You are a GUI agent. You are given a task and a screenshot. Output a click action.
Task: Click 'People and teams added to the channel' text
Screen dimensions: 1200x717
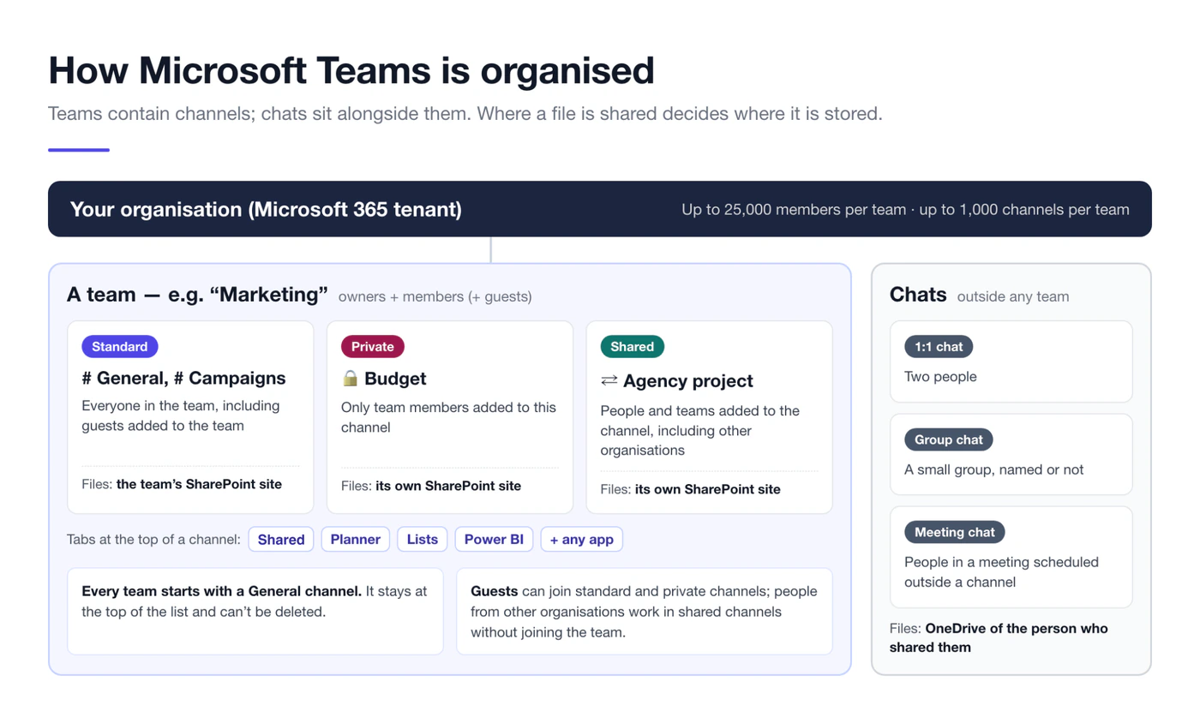[x=699, y=430]
